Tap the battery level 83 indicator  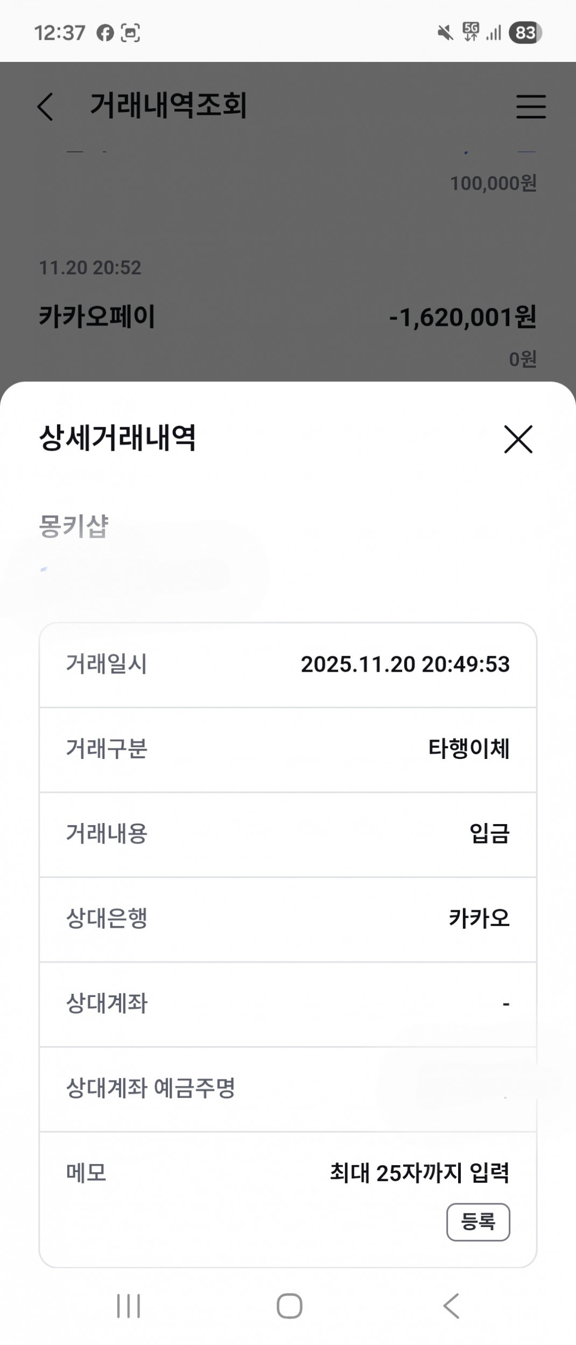pyautogui.click(x=525, y=33)
